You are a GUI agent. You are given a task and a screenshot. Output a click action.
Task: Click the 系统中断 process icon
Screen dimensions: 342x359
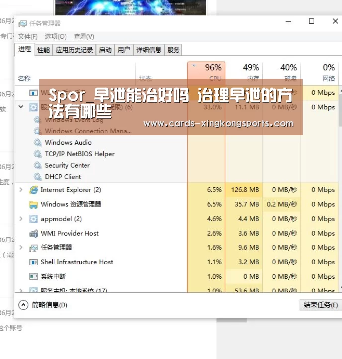click(x=33, y=276)
